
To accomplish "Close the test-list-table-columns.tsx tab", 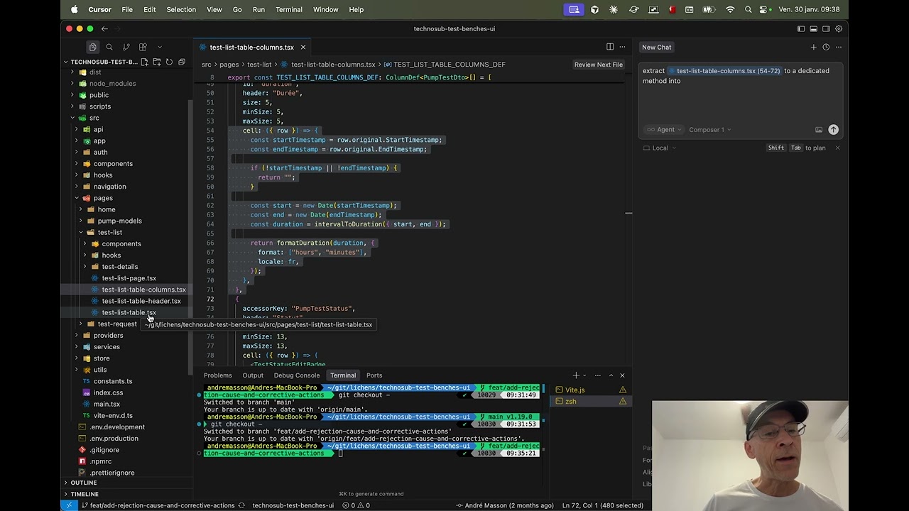I will click(303, 48).
